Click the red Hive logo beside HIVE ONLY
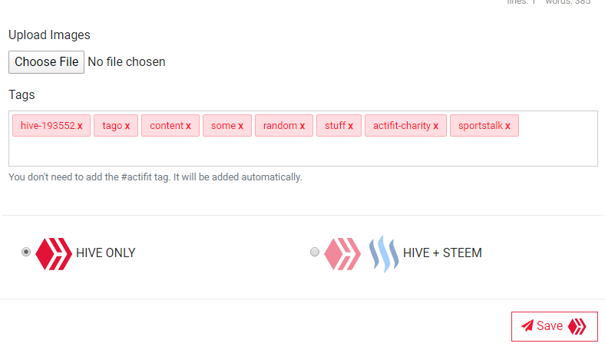Screen dimensions: 605x350 (54, 253)
